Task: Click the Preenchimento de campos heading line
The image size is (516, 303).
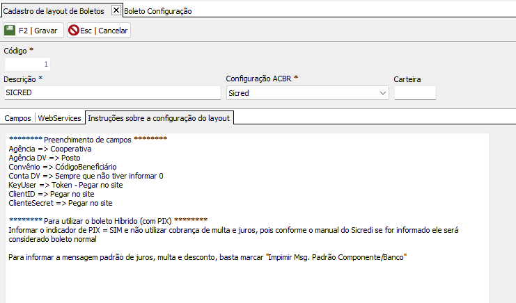Action: [88, 139]
